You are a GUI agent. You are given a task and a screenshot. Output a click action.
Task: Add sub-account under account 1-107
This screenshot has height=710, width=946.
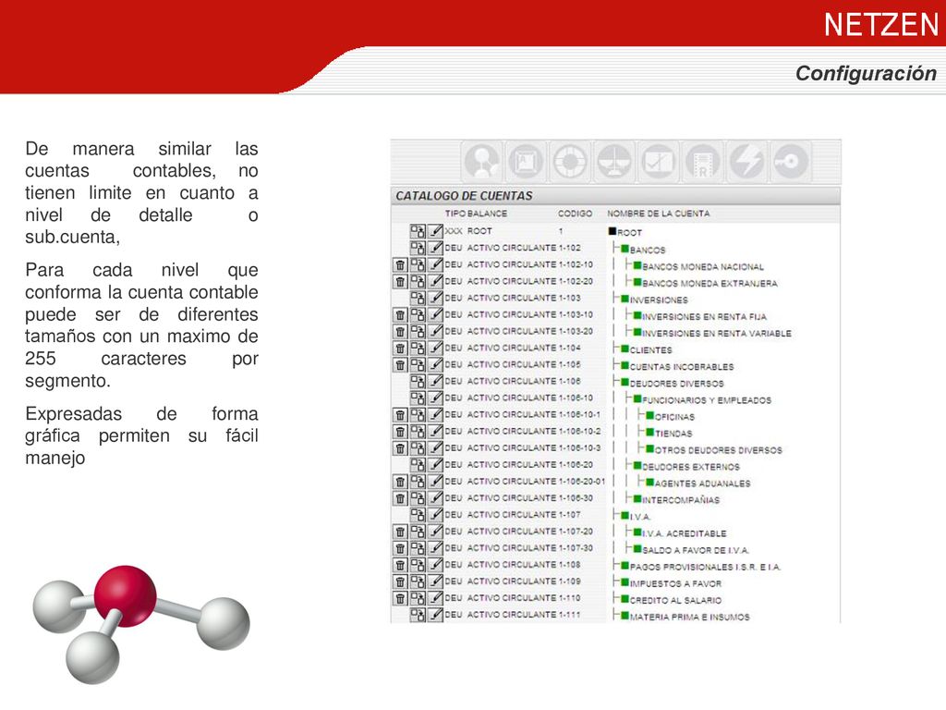coord(418,515)
